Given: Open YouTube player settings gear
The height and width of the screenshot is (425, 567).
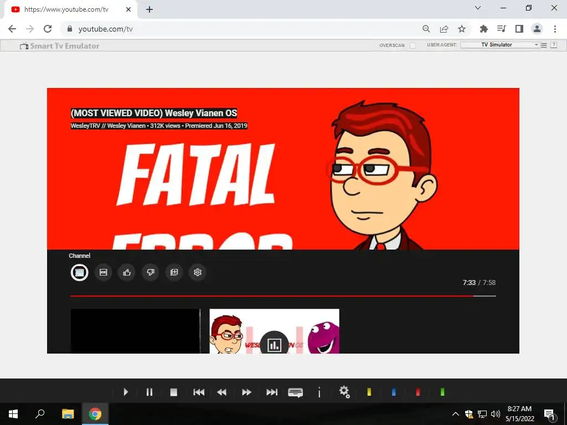Looking at the screenshot, I should point(198,272).
